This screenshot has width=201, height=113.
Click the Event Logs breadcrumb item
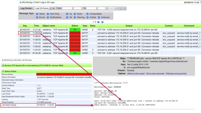40,2
